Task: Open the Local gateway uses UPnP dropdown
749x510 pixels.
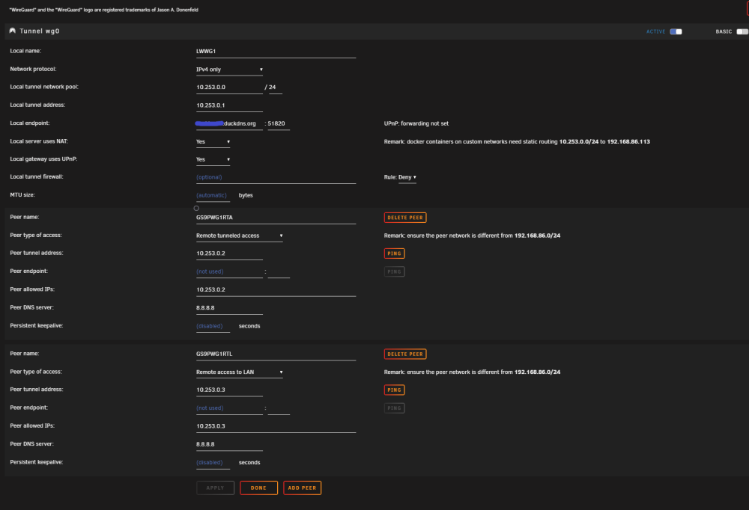Action: [213, 159]
